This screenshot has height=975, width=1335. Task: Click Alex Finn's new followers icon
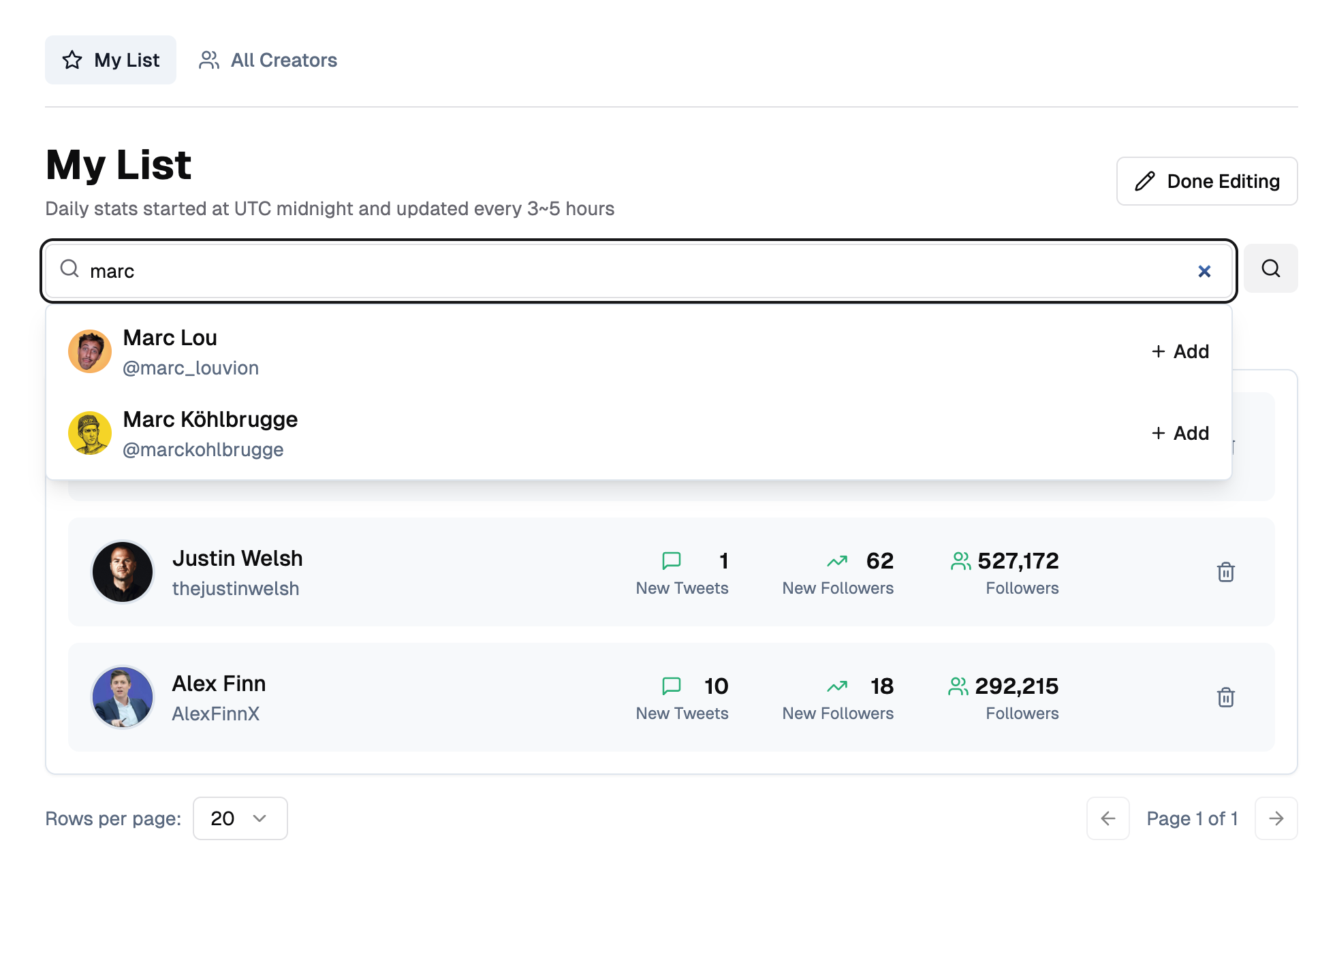pos(837,686)
